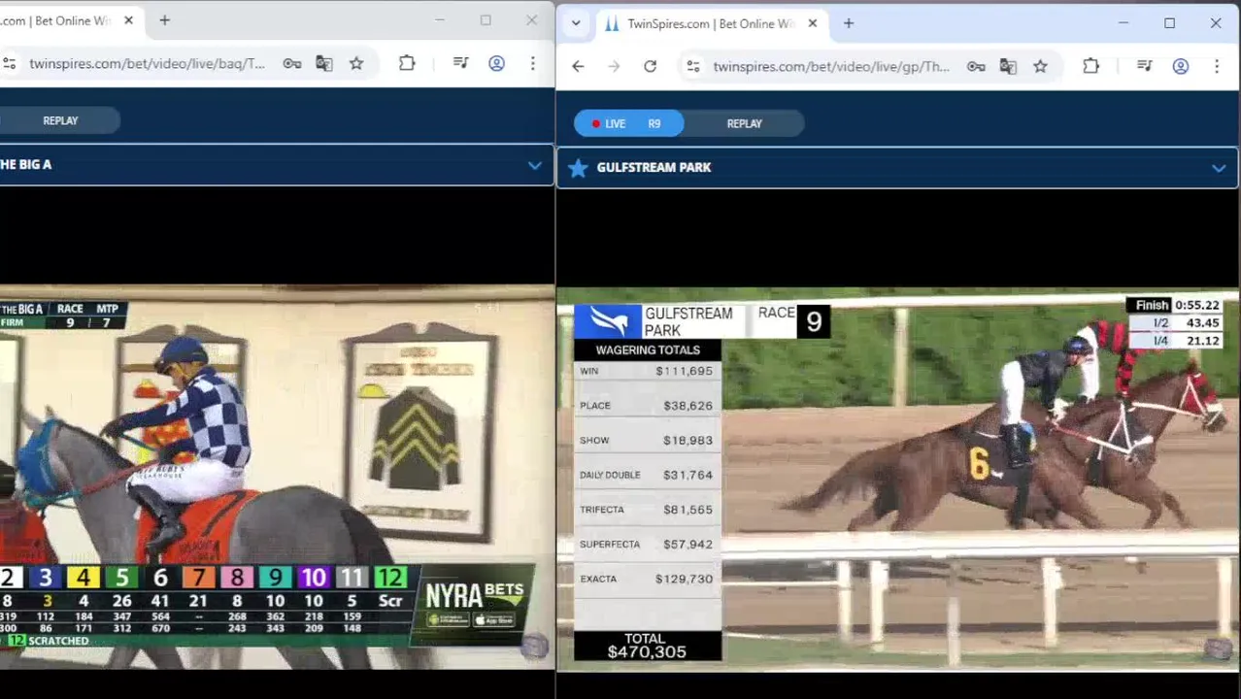The image size is (1241, 699).
Task: Click EXACTA $129,730 wagering row
Action: tap(647, 579)
